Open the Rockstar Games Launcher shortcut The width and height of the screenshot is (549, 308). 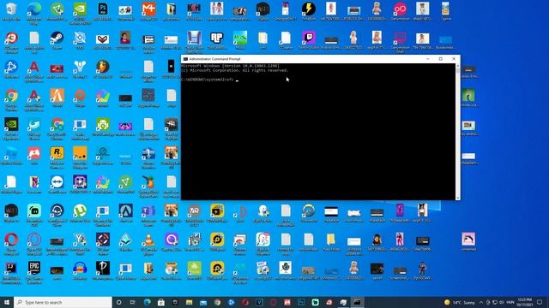pos(57,157)
